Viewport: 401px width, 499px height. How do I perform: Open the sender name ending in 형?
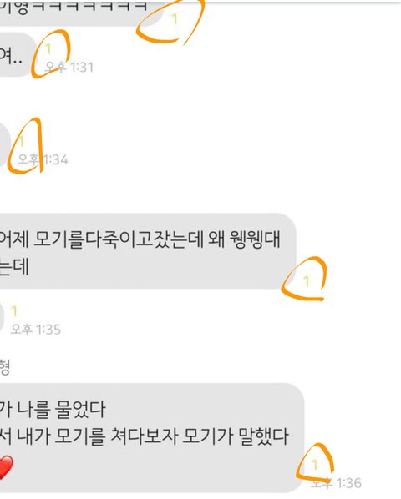(4, 367)
